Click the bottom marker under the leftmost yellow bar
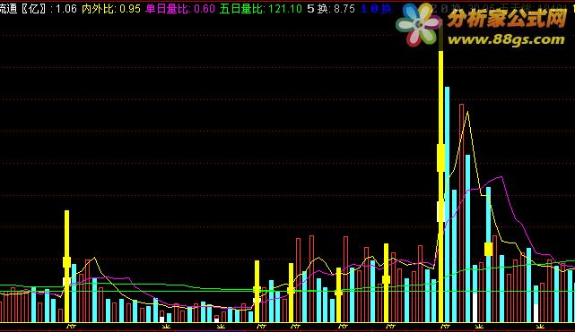Viewport: 575px width, 332px height. 71,326
